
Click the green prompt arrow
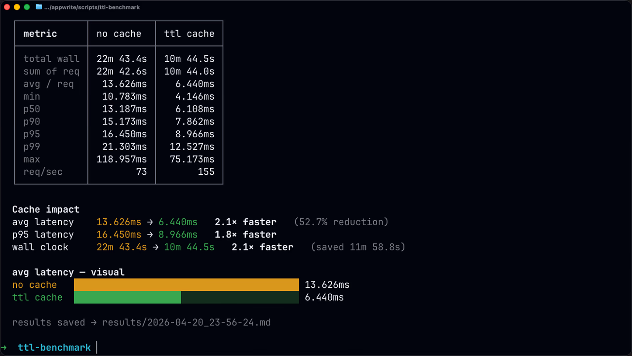(x=4, y=348)
